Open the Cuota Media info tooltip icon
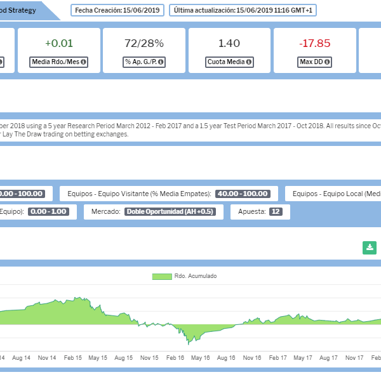The height and width of the screenshot is (377, 381). (x=248, y=62)
